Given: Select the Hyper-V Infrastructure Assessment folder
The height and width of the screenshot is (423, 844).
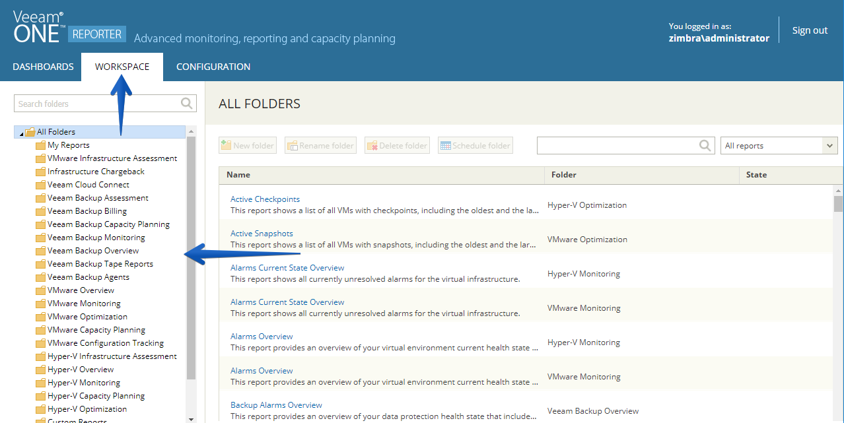Looking at the screenshot, I should [112, 356].
